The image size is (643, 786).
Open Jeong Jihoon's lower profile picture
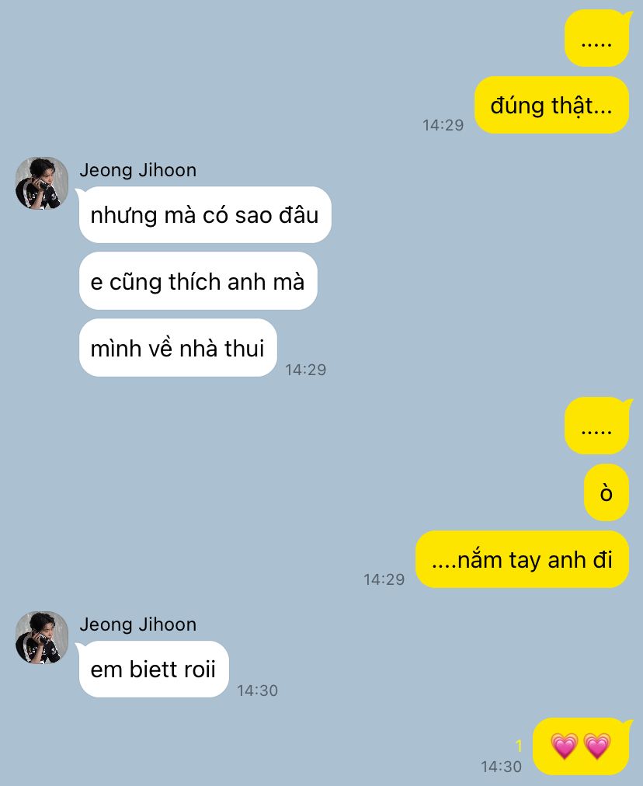coord(42,637)
